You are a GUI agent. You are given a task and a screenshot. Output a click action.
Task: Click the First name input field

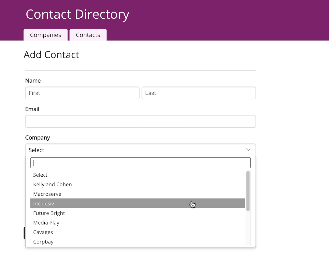click(82, 93)
